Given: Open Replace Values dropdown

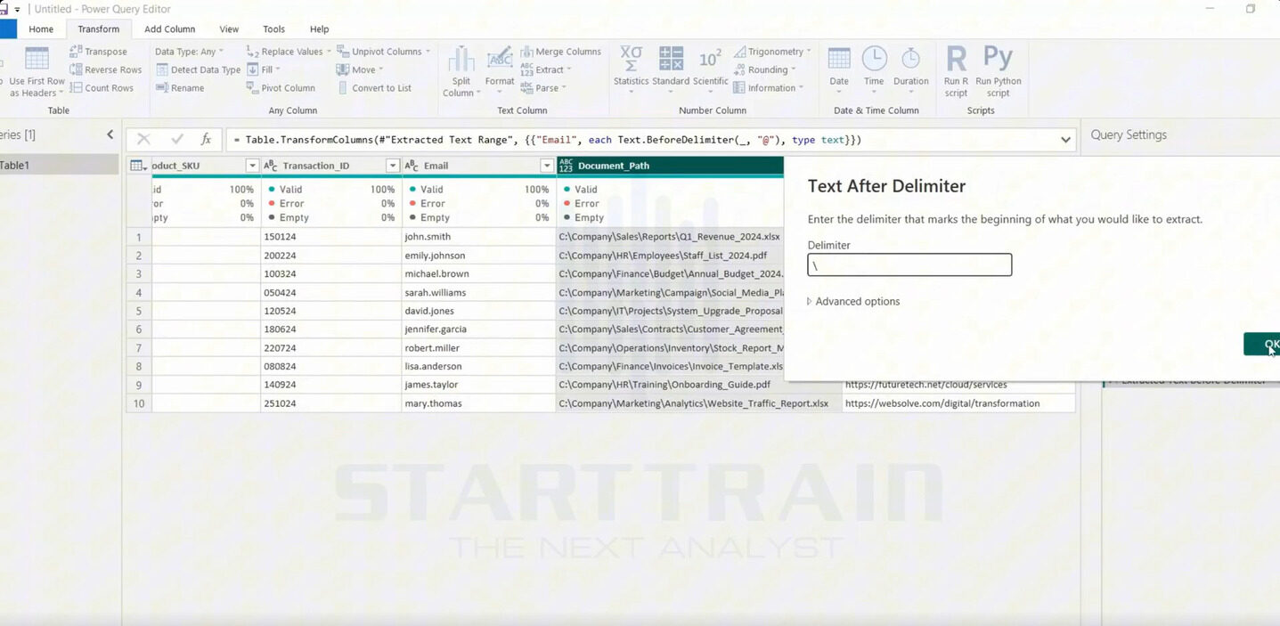Looking at the screenshot, I should tap(289, 52).
